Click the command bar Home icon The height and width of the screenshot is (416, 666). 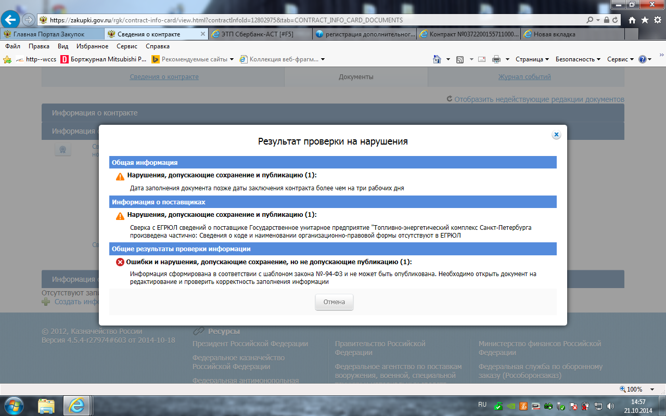(x=437, y=59)
